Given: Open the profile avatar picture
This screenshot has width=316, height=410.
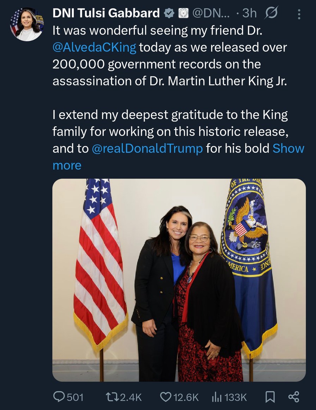Looking at the screenshot, I should (x=27, y=24).
